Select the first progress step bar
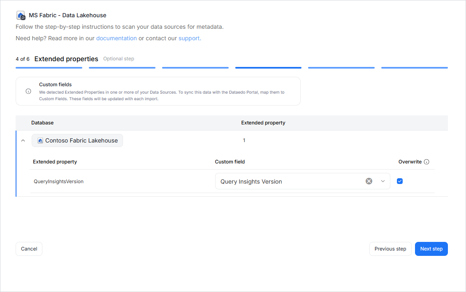This screenshot has width=466, height=292. click(x=49, y=68)
